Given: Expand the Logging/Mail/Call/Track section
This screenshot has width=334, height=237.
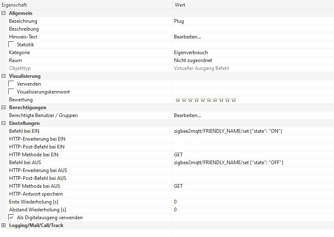Looking at the screenshot, I should click(x=4, y=225).
